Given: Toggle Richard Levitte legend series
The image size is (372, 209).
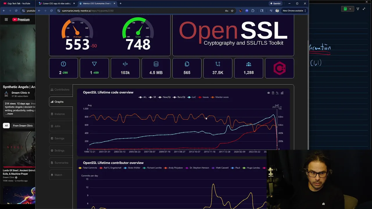Looking at the screenshot, I should coord(152,168).
